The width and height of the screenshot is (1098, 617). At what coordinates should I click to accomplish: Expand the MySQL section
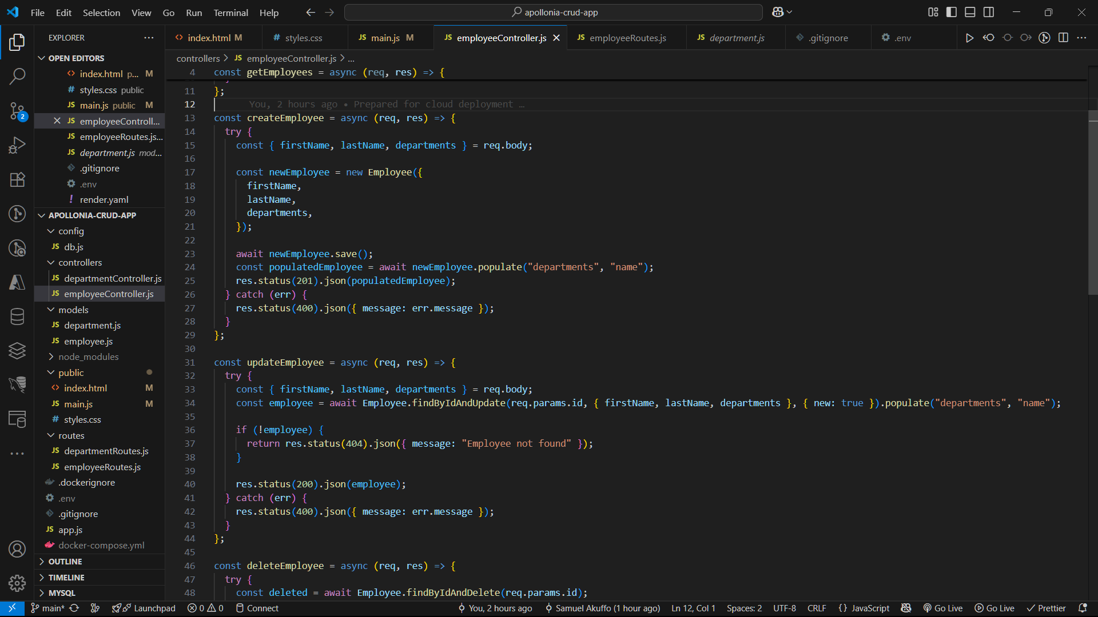pos(100,593)
